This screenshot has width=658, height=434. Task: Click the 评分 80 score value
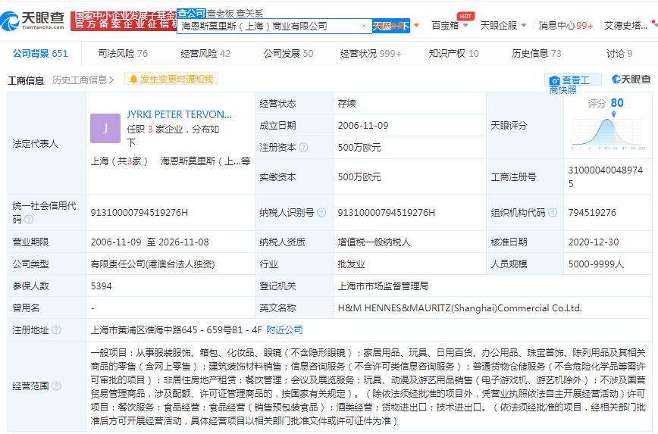(x=617, y=103)
